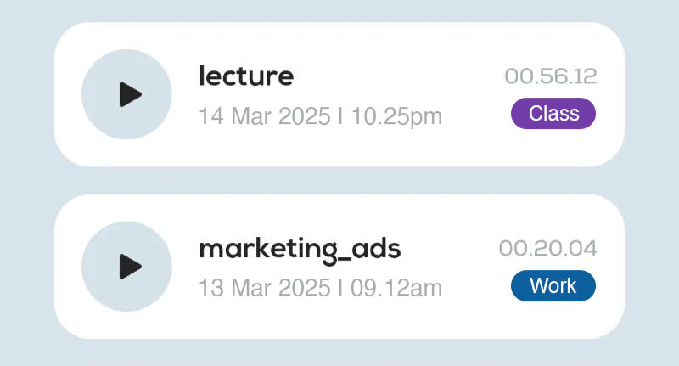Viewport: 679px width, 366px height.
Task: Open the marketing_ads recording title
Action: click(300, 250)
